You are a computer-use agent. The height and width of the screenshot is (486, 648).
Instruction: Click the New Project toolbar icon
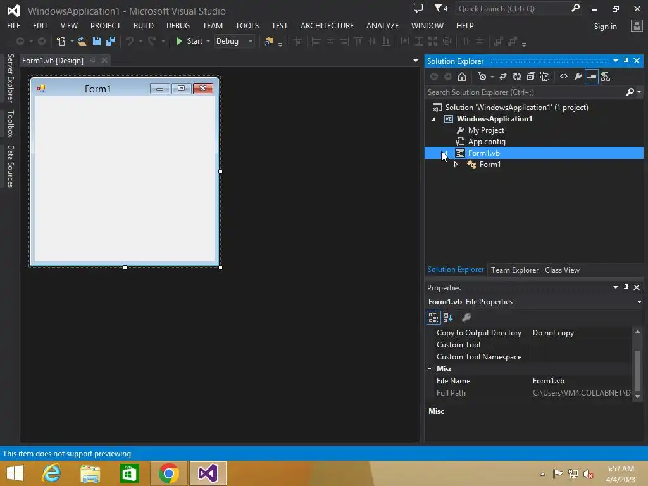click(61, 41)
